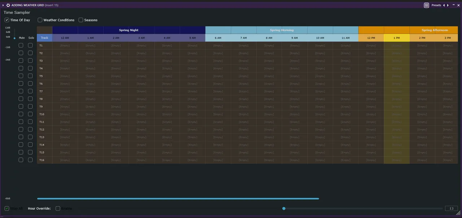This screenshot has width=462, height=218.
Task: Click the gear icon in the plugin title bar
Action: pos(8,5)
